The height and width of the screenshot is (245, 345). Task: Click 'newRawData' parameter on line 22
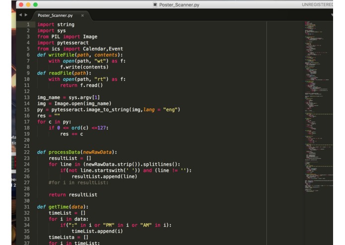click(x=97, y=152)
